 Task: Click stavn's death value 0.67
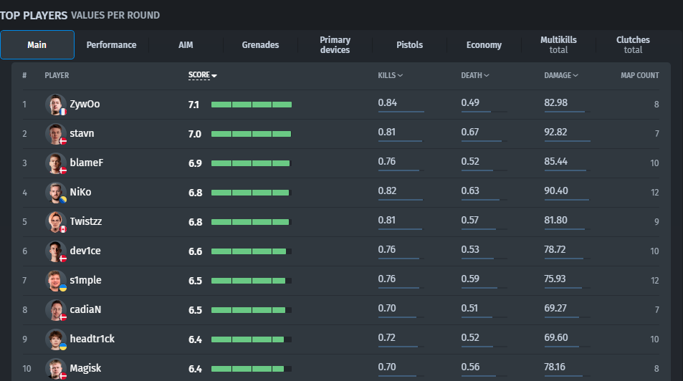pos(470,132)
